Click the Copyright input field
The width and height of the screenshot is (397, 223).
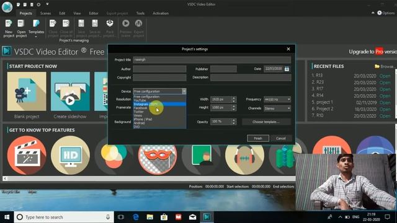tap(159, 77)
